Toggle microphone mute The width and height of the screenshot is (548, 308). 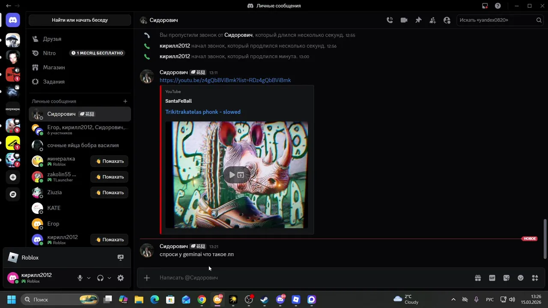[x=80, y=278]
